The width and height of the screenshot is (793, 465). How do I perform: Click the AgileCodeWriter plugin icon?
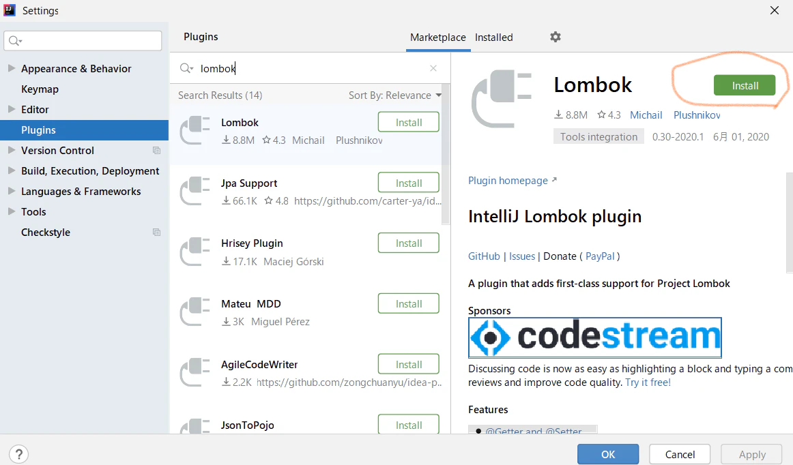[x=194, y=372]
